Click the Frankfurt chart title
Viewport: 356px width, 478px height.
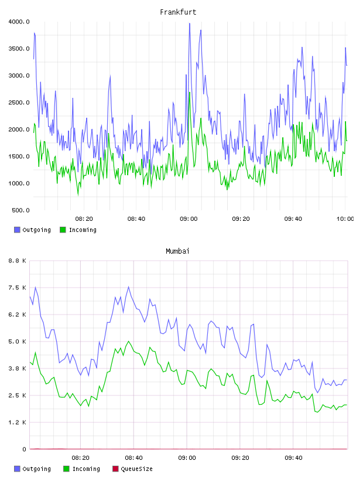point(178,12)
